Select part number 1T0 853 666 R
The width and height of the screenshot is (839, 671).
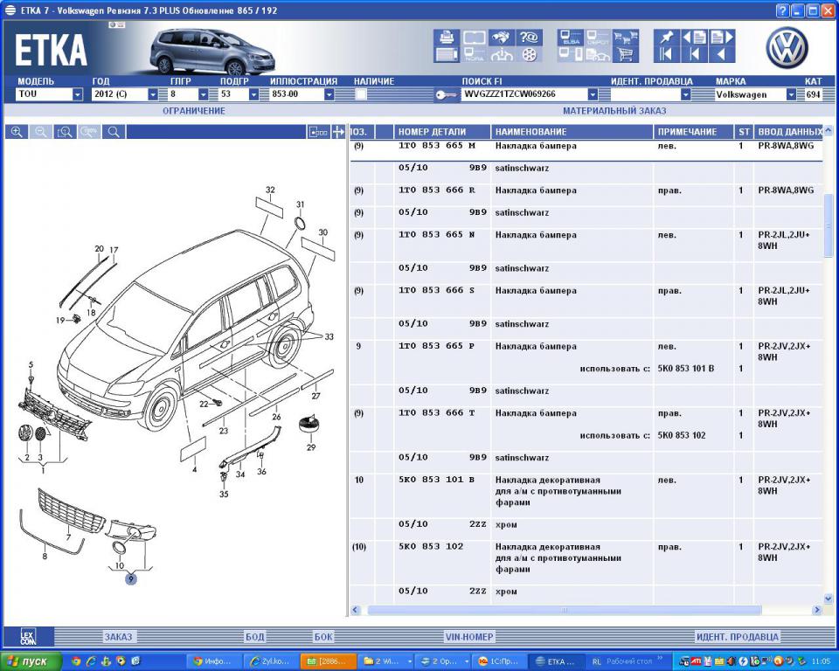437,190
